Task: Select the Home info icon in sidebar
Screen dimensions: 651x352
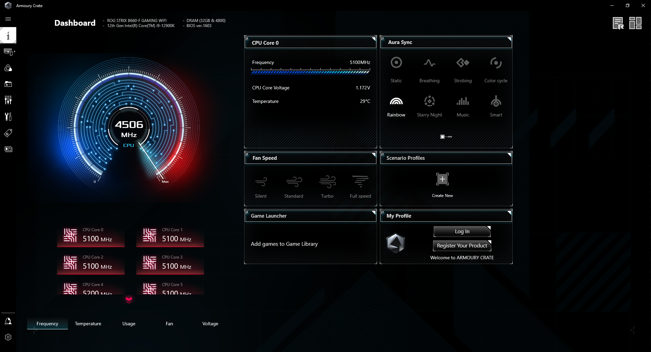Action: (x=8, y=35)
